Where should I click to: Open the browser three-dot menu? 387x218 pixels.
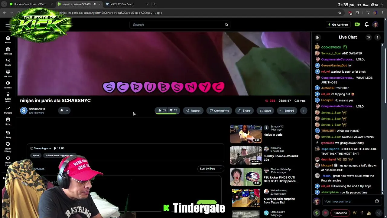click(x=383, y=13)
